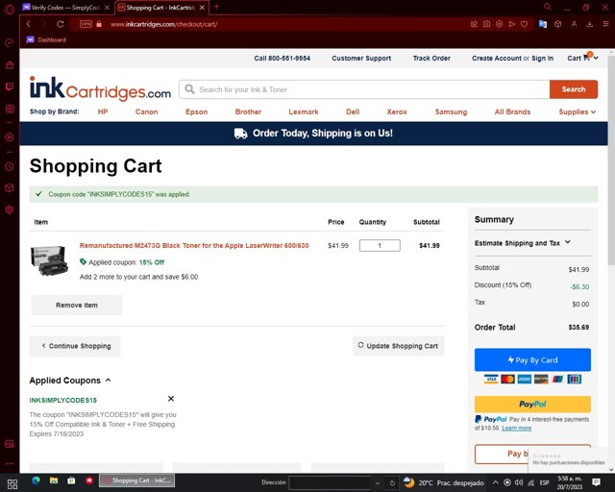Open Windows Task View on taskbar
This screenshot has width=615, height=492.
[x=12, y=482]
